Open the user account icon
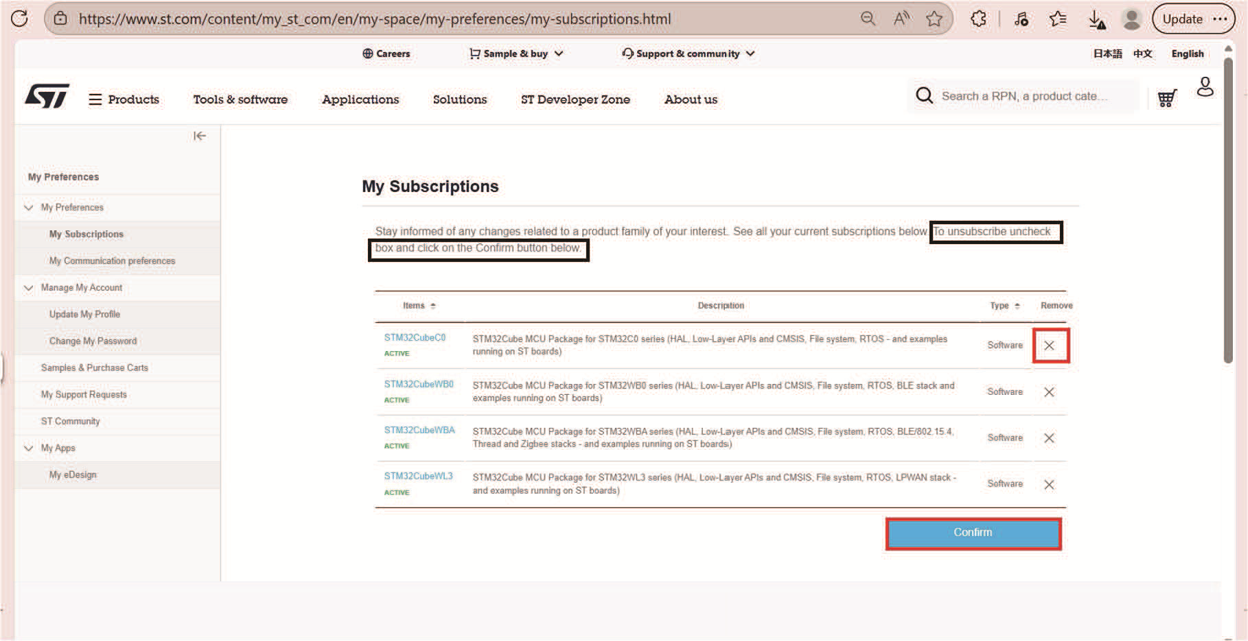The height and width of the screenshot is (641, 1248). (1205, 87)
